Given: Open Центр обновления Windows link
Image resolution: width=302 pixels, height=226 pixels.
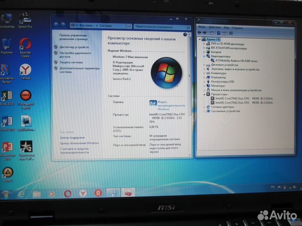Looking at the screenshot, I should click(80, 143).
